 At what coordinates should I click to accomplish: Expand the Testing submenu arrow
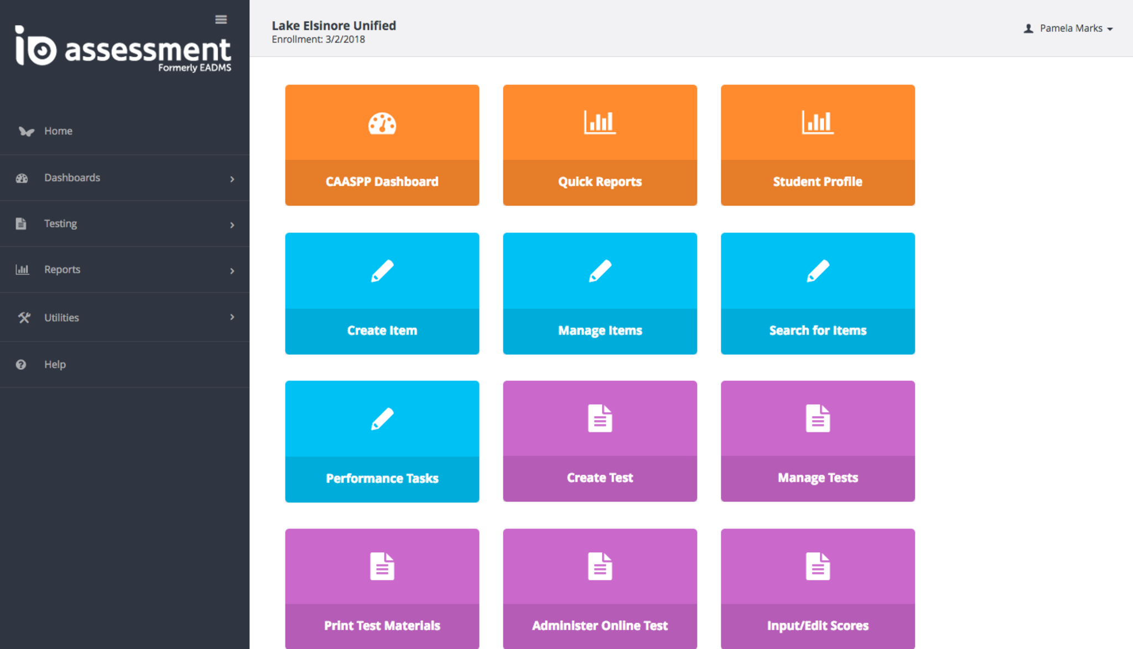[x=232, y=225]
